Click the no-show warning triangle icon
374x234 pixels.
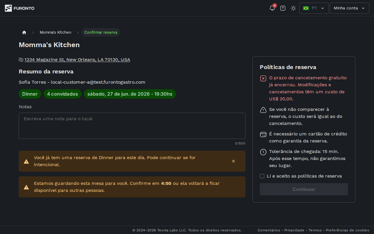click(263, 110)
